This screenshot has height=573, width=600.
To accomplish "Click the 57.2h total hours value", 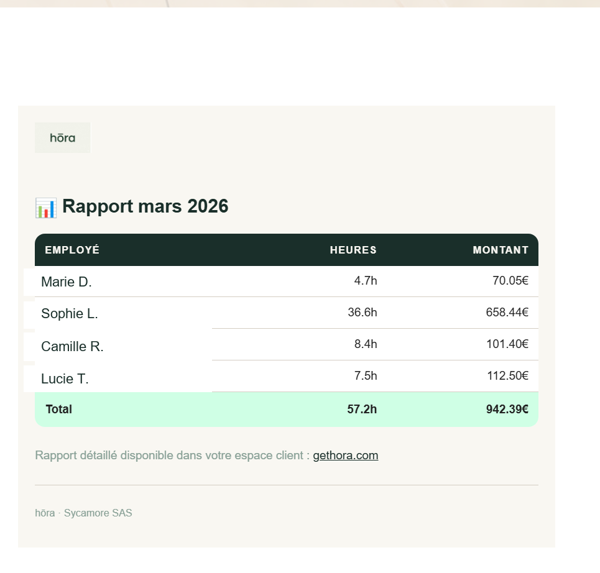I will [362, 409].
